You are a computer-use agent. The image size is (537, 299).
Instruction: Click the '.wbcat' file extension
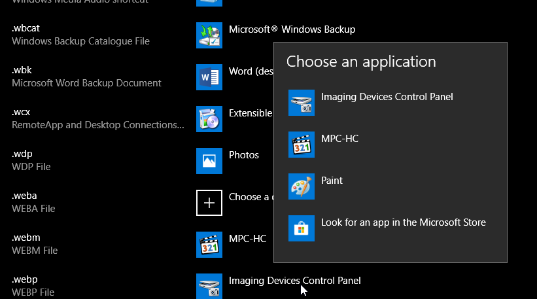pos(26,28)
